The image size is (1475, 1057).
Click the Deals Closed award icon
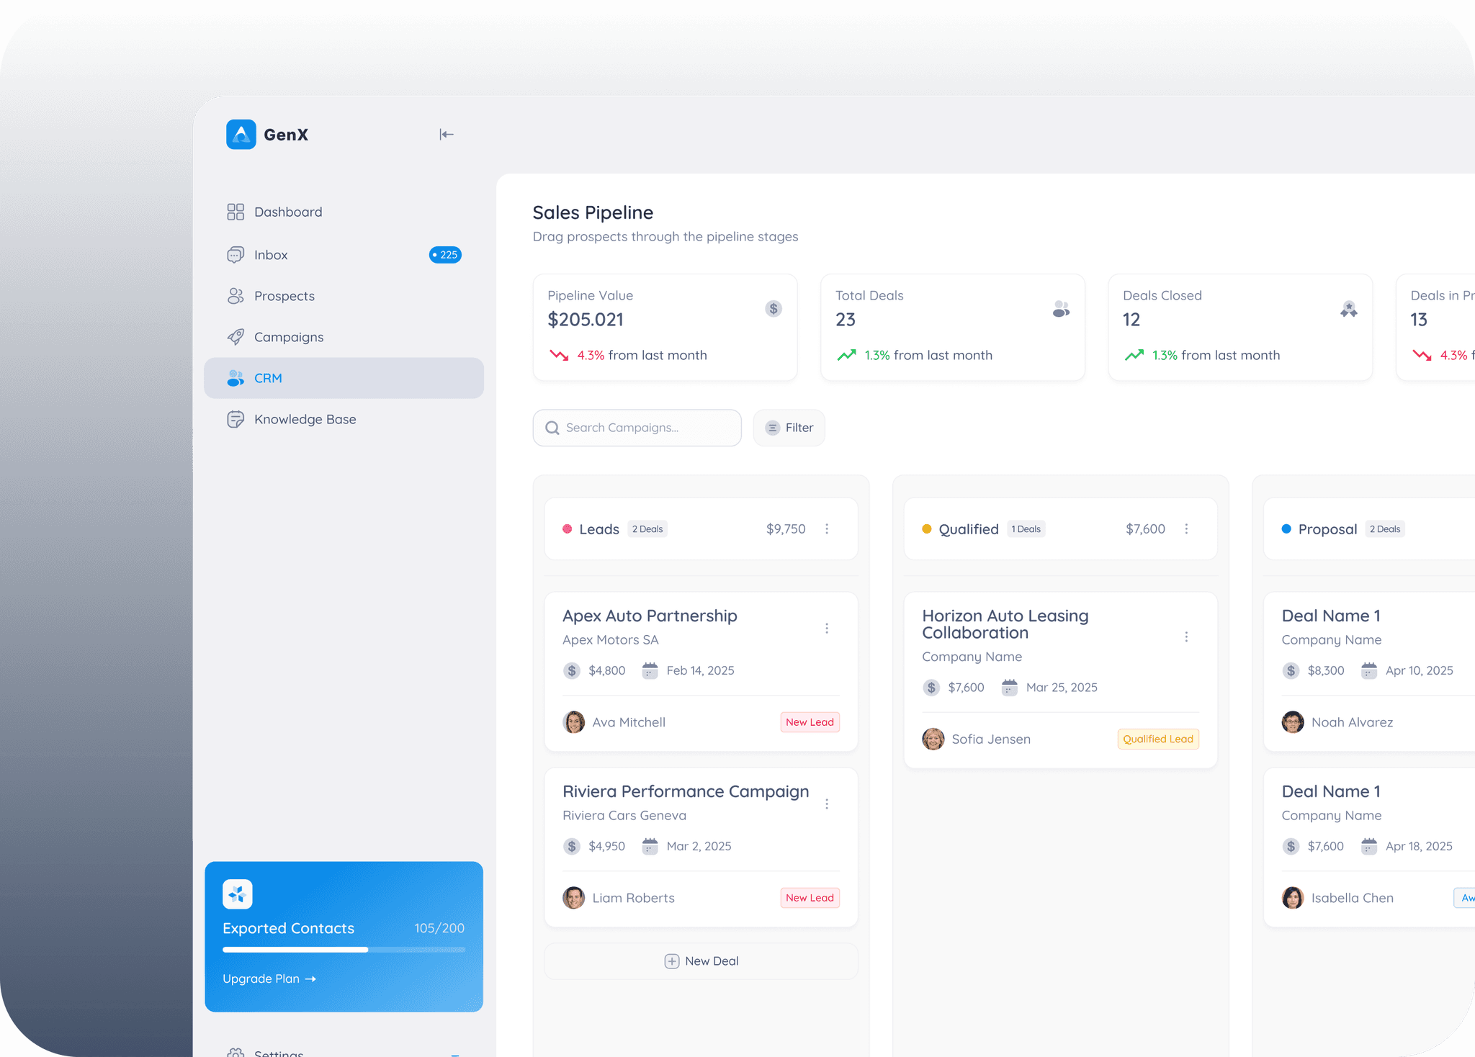pos(1348,310)
